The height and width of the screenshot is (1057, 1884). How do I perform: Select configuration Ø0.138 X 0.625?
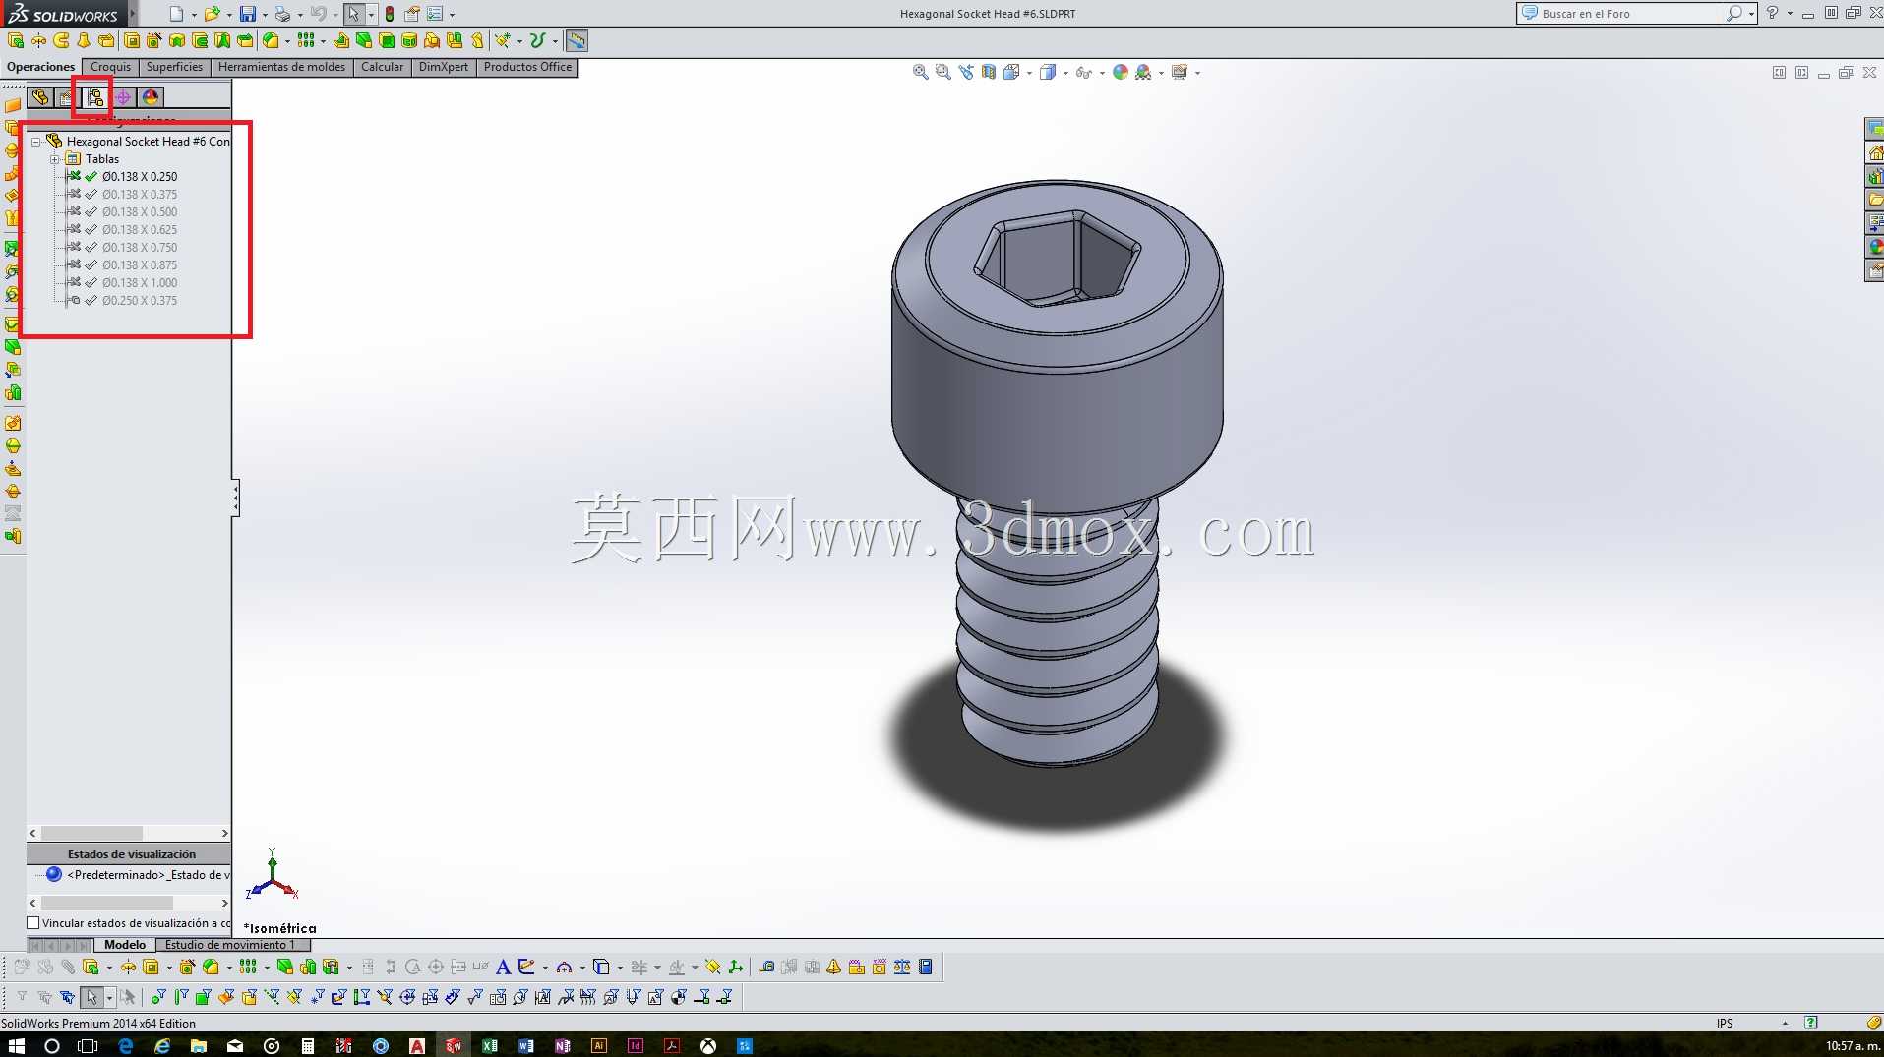140,230
